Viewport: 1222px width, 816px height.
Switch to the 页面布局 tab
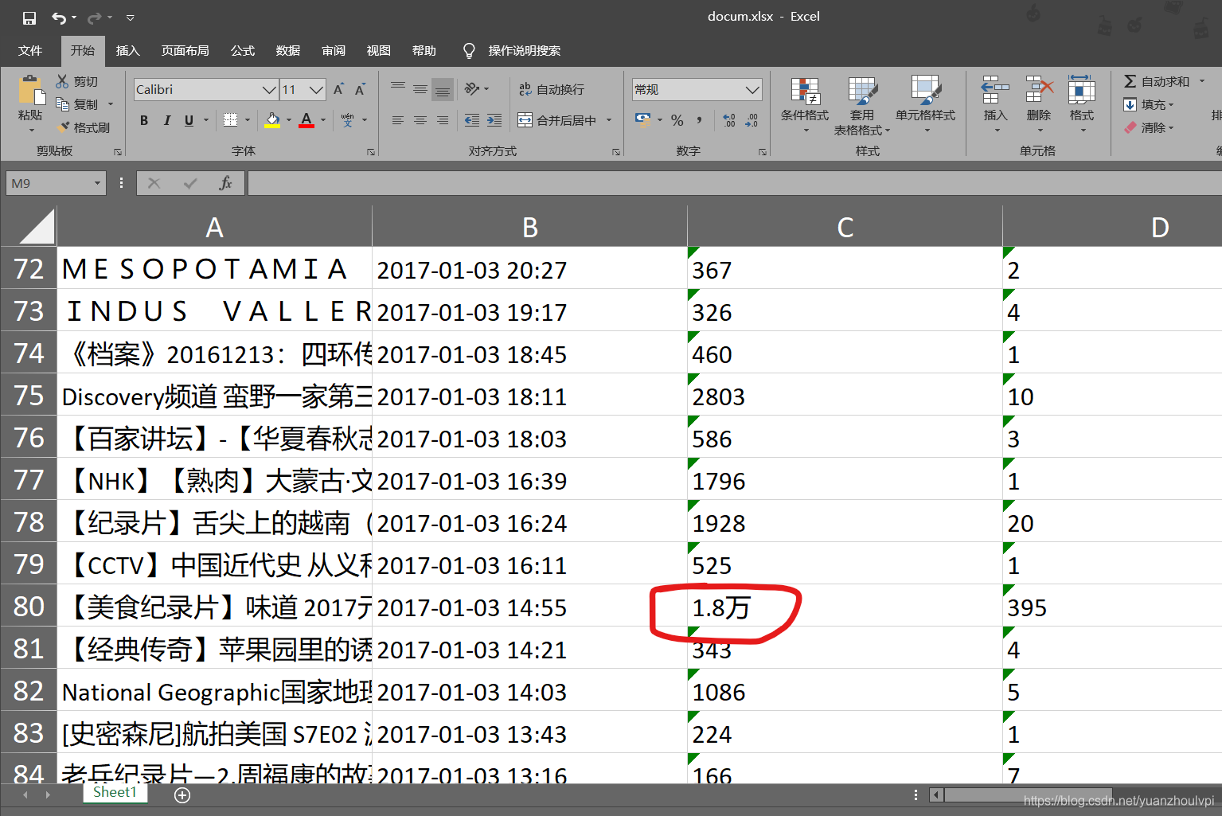(185, 50)
